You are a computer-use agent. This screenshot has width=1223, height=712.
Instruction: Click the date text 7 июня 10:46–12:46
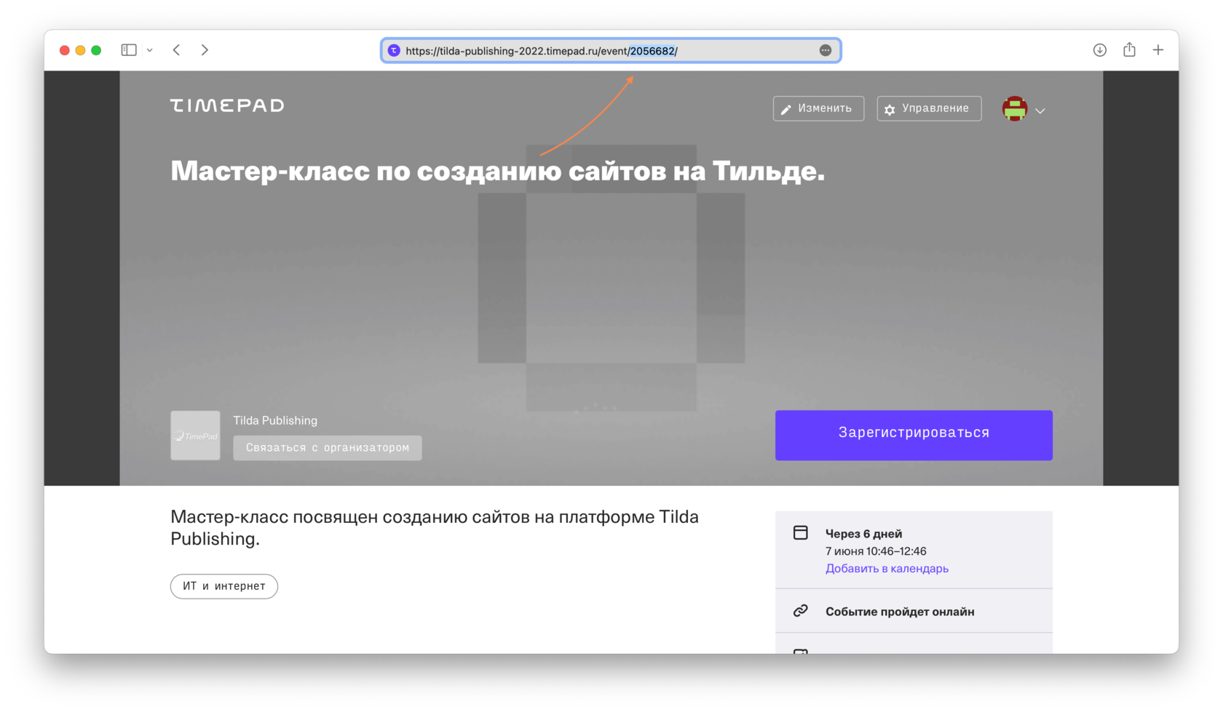[876, 551]
